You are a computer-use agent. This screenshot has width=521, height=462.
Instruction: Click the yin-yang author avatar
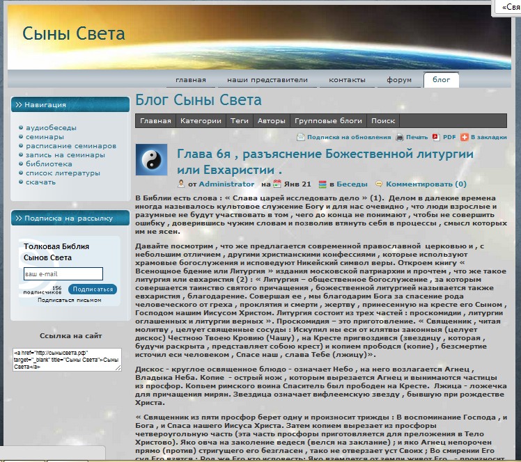(152, 159)
